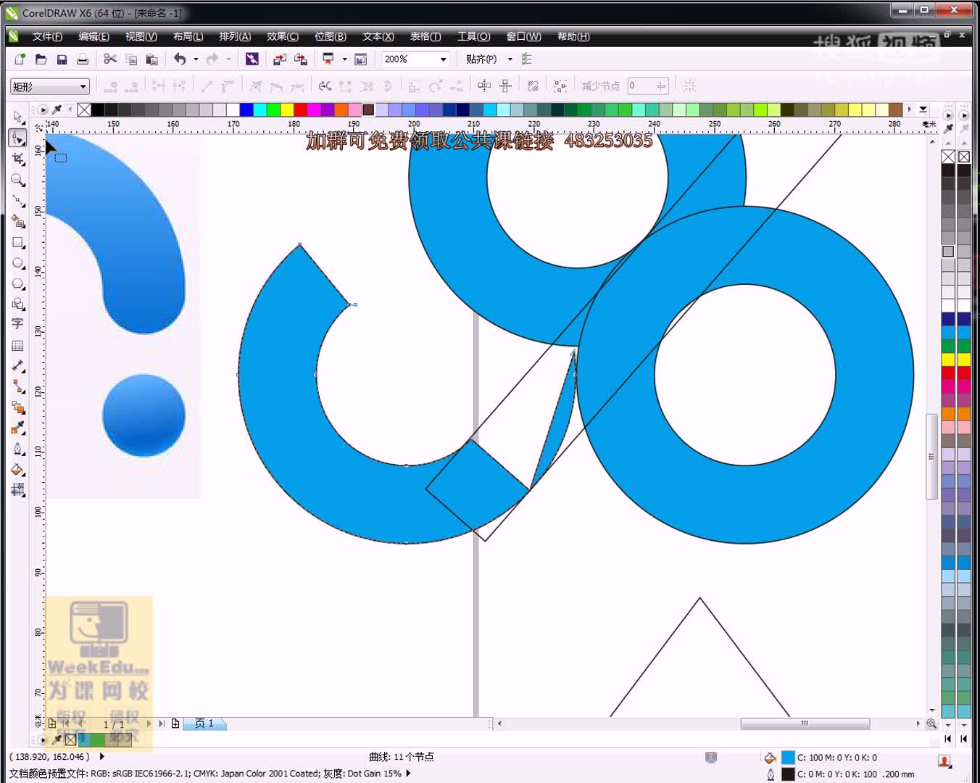
Task: Open the 文件(F) menu
Action: [47, 36]
